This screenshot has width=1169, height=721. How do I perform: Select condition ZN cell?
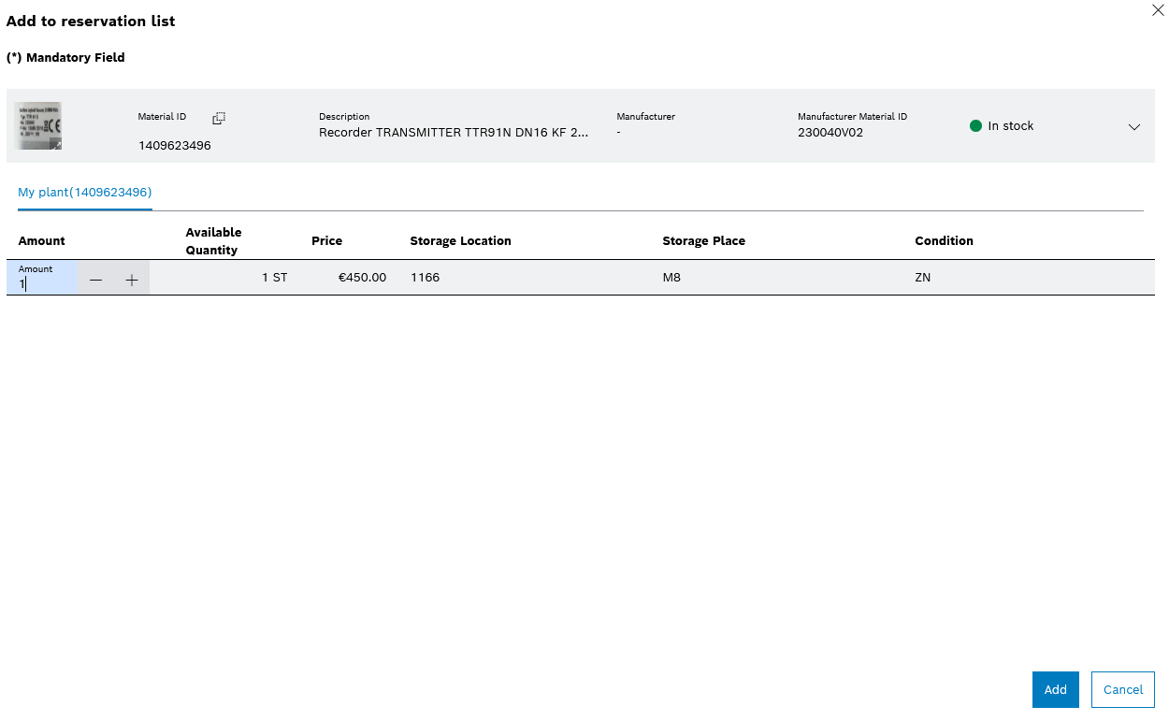[x=923, y=278]
